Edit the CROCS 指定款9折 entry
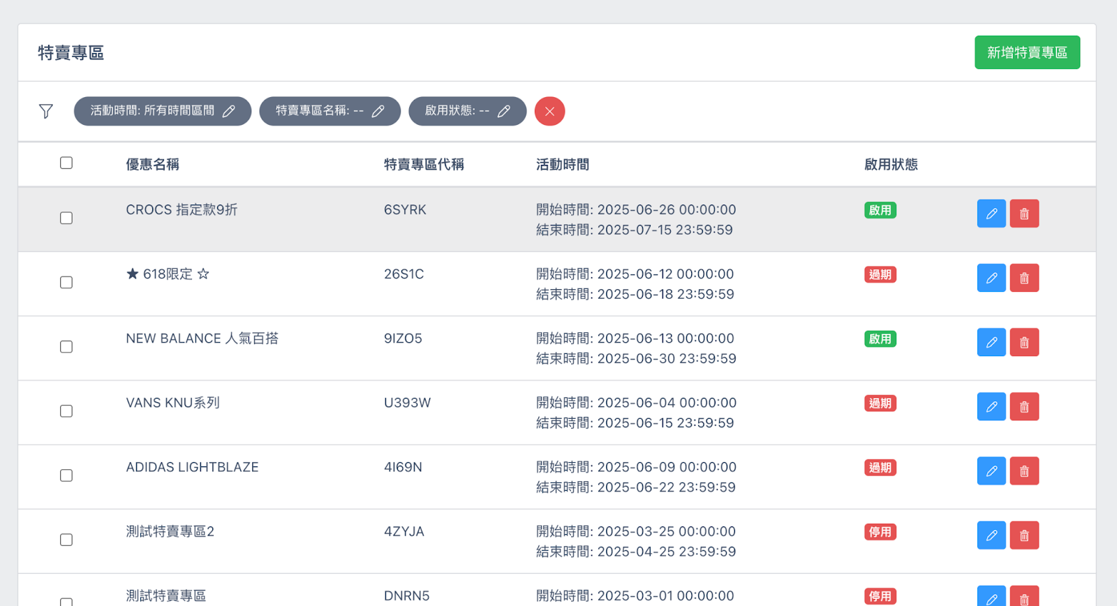1117x606 pixels. 991,214
